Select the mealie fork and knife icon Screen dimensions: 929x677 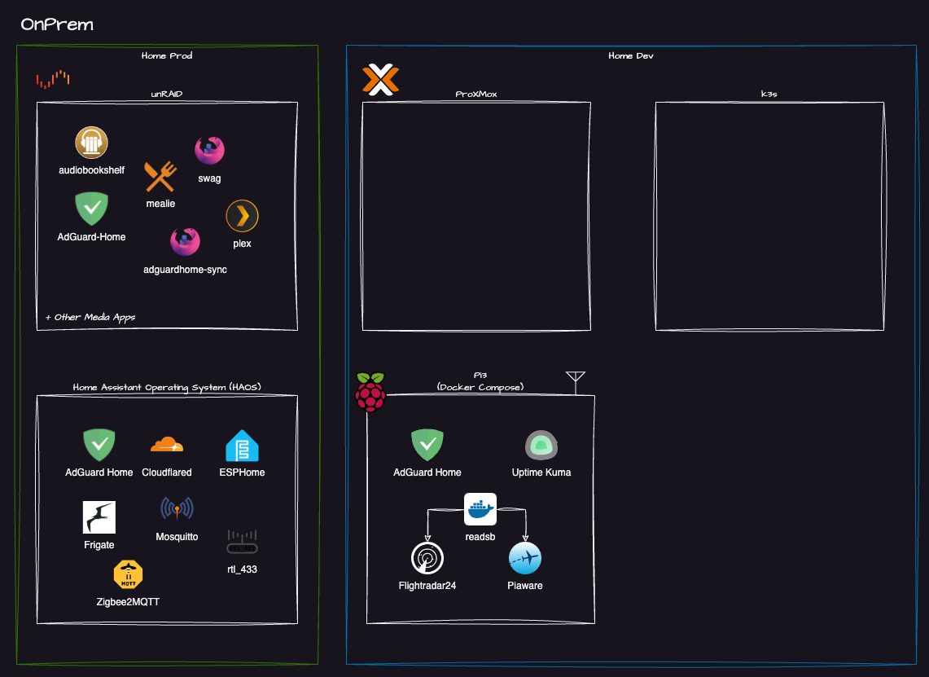click(160, 176)
